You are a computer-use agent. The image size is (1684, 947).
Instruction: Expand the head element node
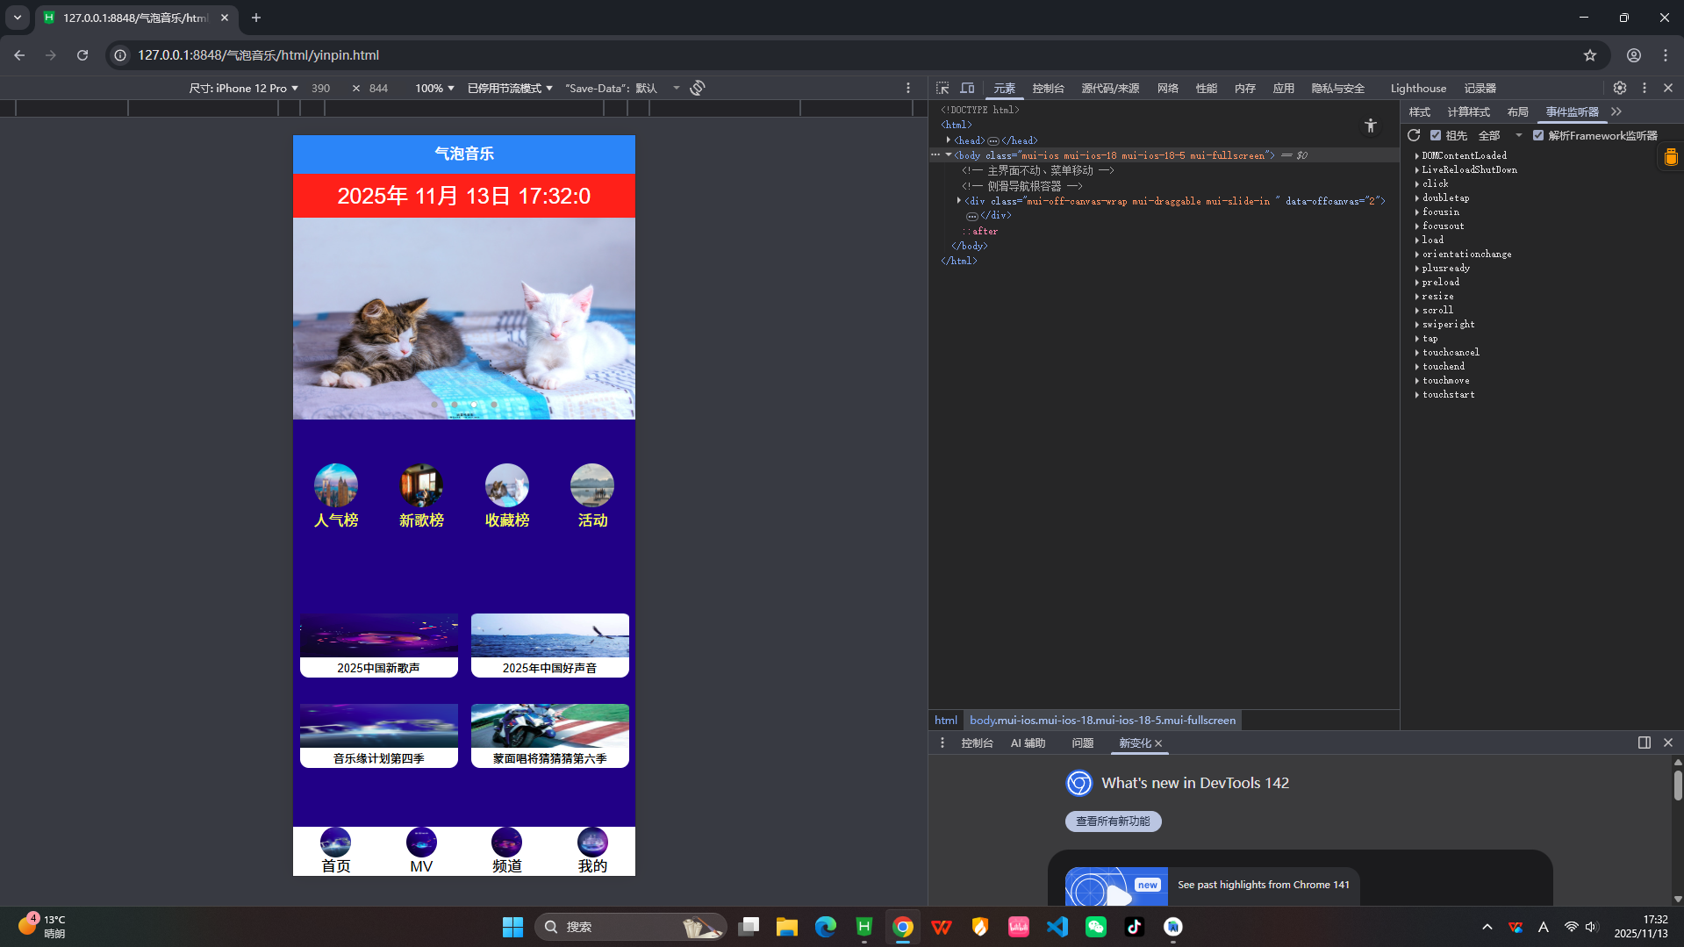coord(949,140)
